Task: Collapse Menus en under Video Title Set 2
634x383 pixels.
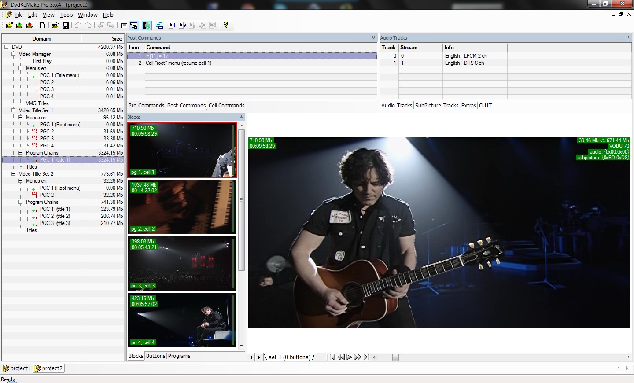Action: 20,181
